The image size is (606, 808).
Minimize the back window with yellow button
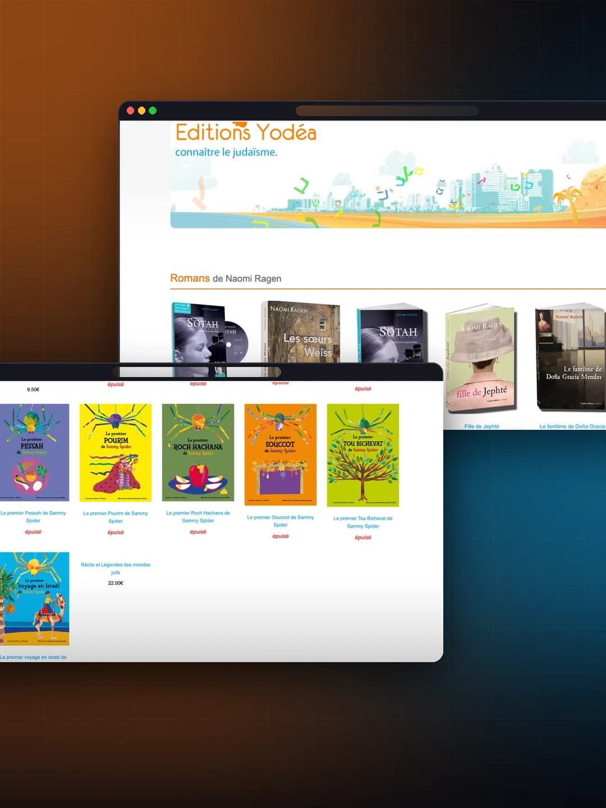141,111
